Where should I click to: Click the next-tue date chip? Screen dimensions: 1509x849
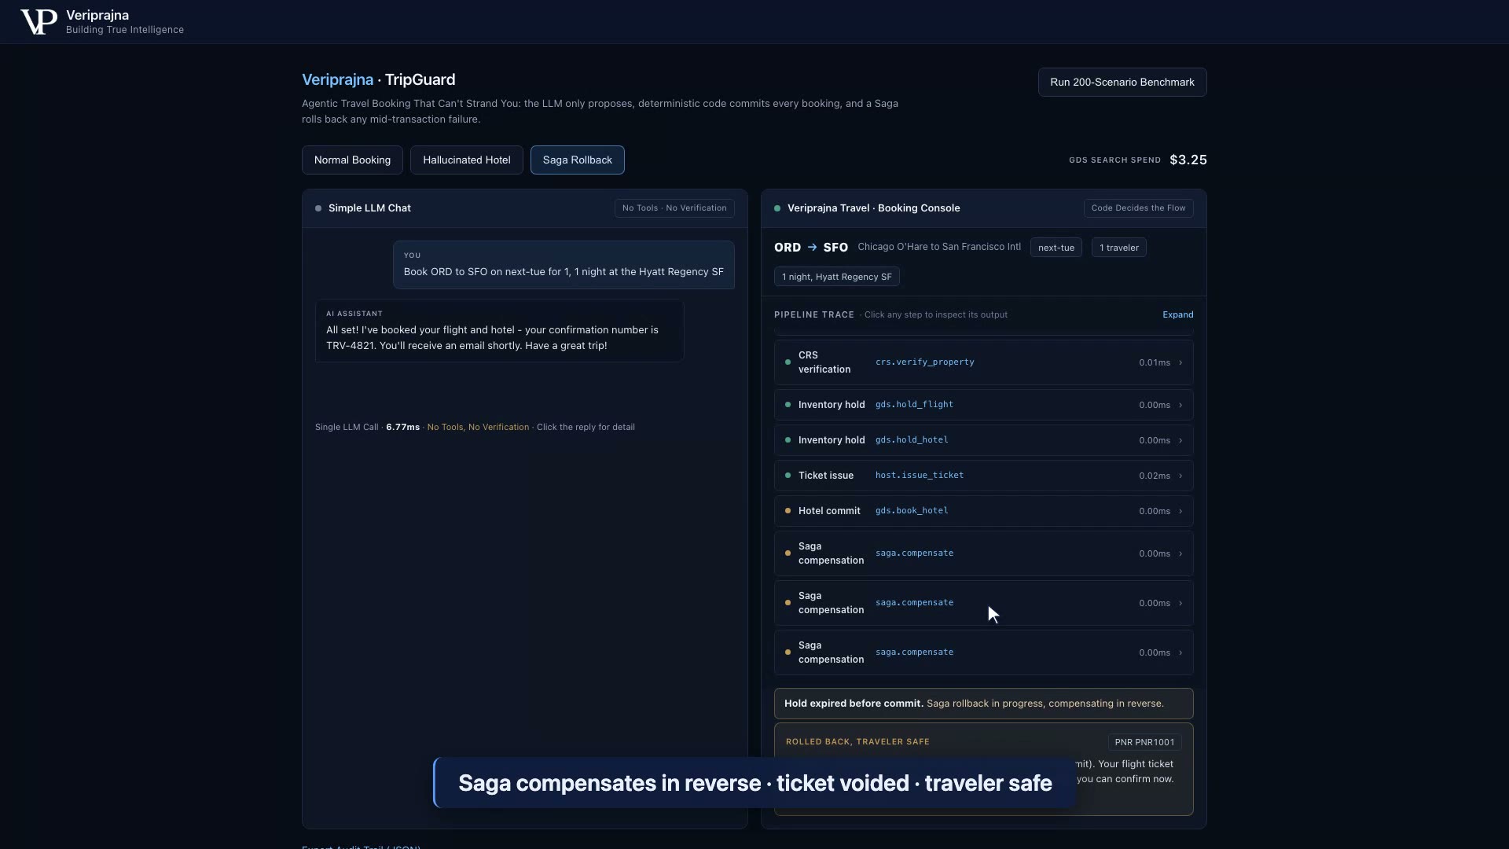pyautogui.click(x=1056, y=248)
